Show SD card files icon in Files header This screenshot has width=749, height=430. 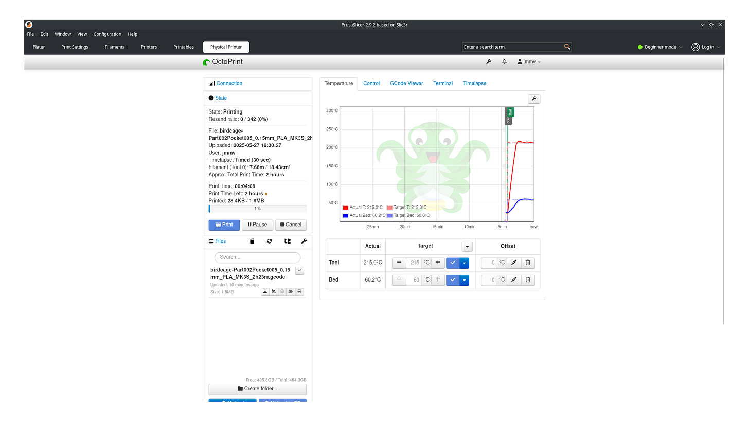[252, 241]
